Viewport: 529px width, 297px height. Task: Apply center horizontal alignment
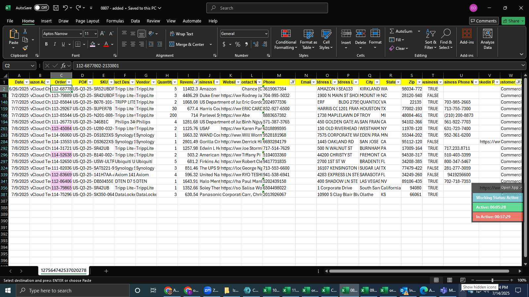[x=133, y=44]
